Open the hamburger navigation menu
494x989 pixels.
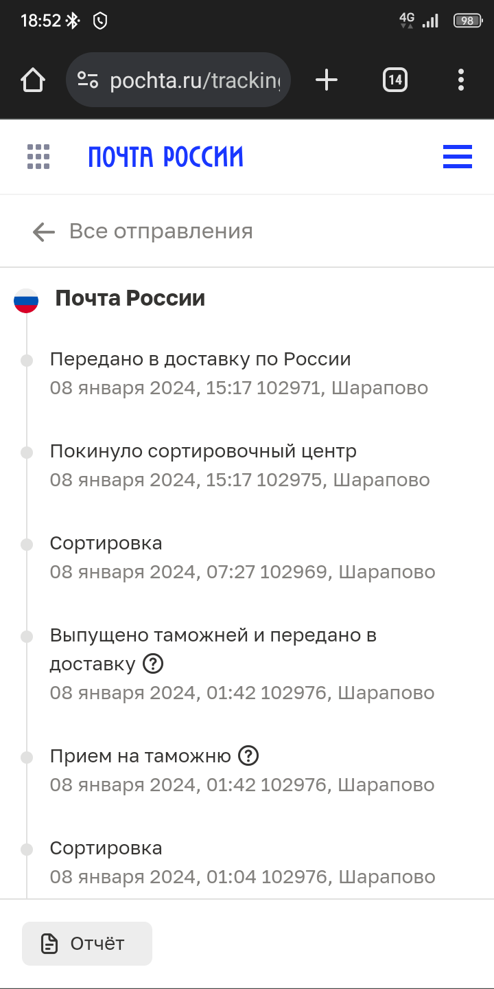458,157
